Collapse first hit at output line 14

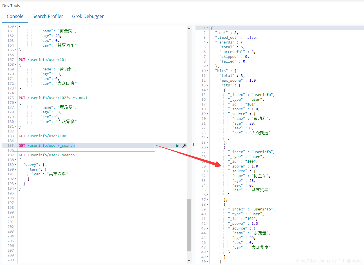click(208, 90)
